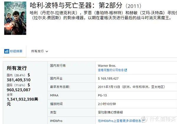Click the IMDbPro row label

(56, 121)
